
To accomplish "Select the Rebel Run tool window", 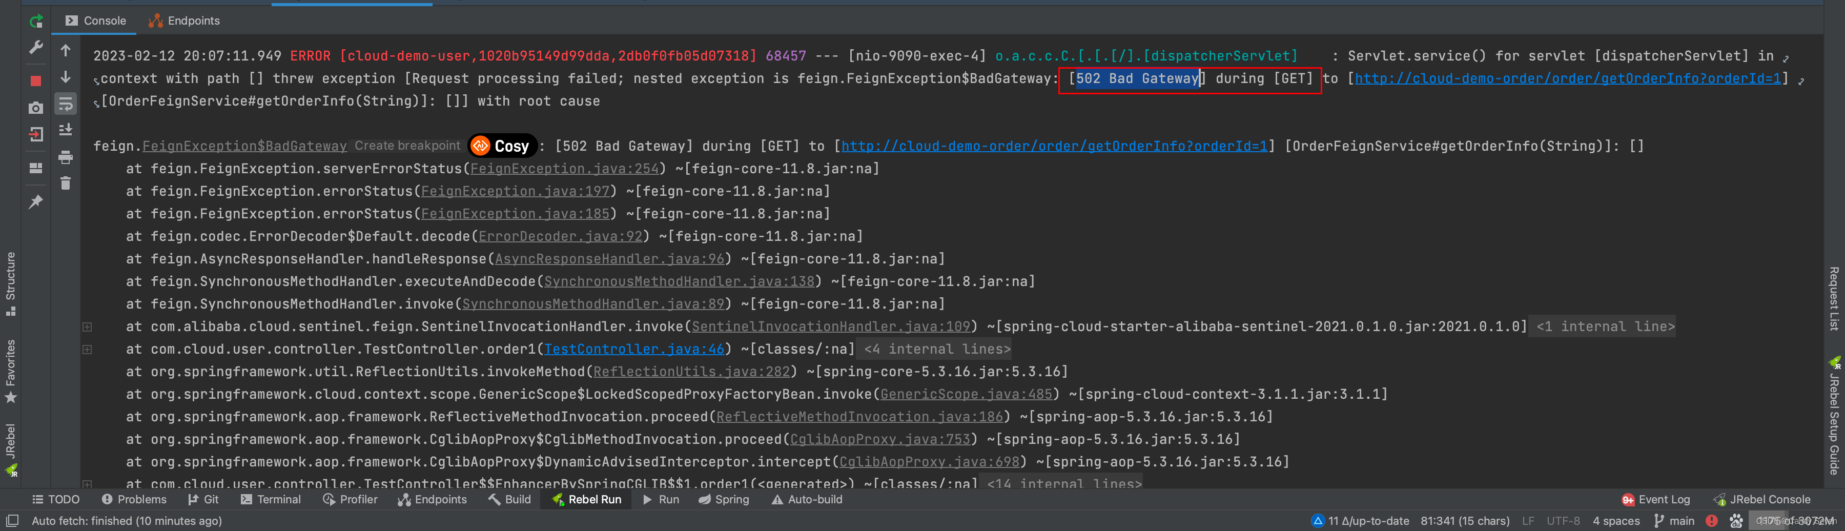I will (587, 499).
